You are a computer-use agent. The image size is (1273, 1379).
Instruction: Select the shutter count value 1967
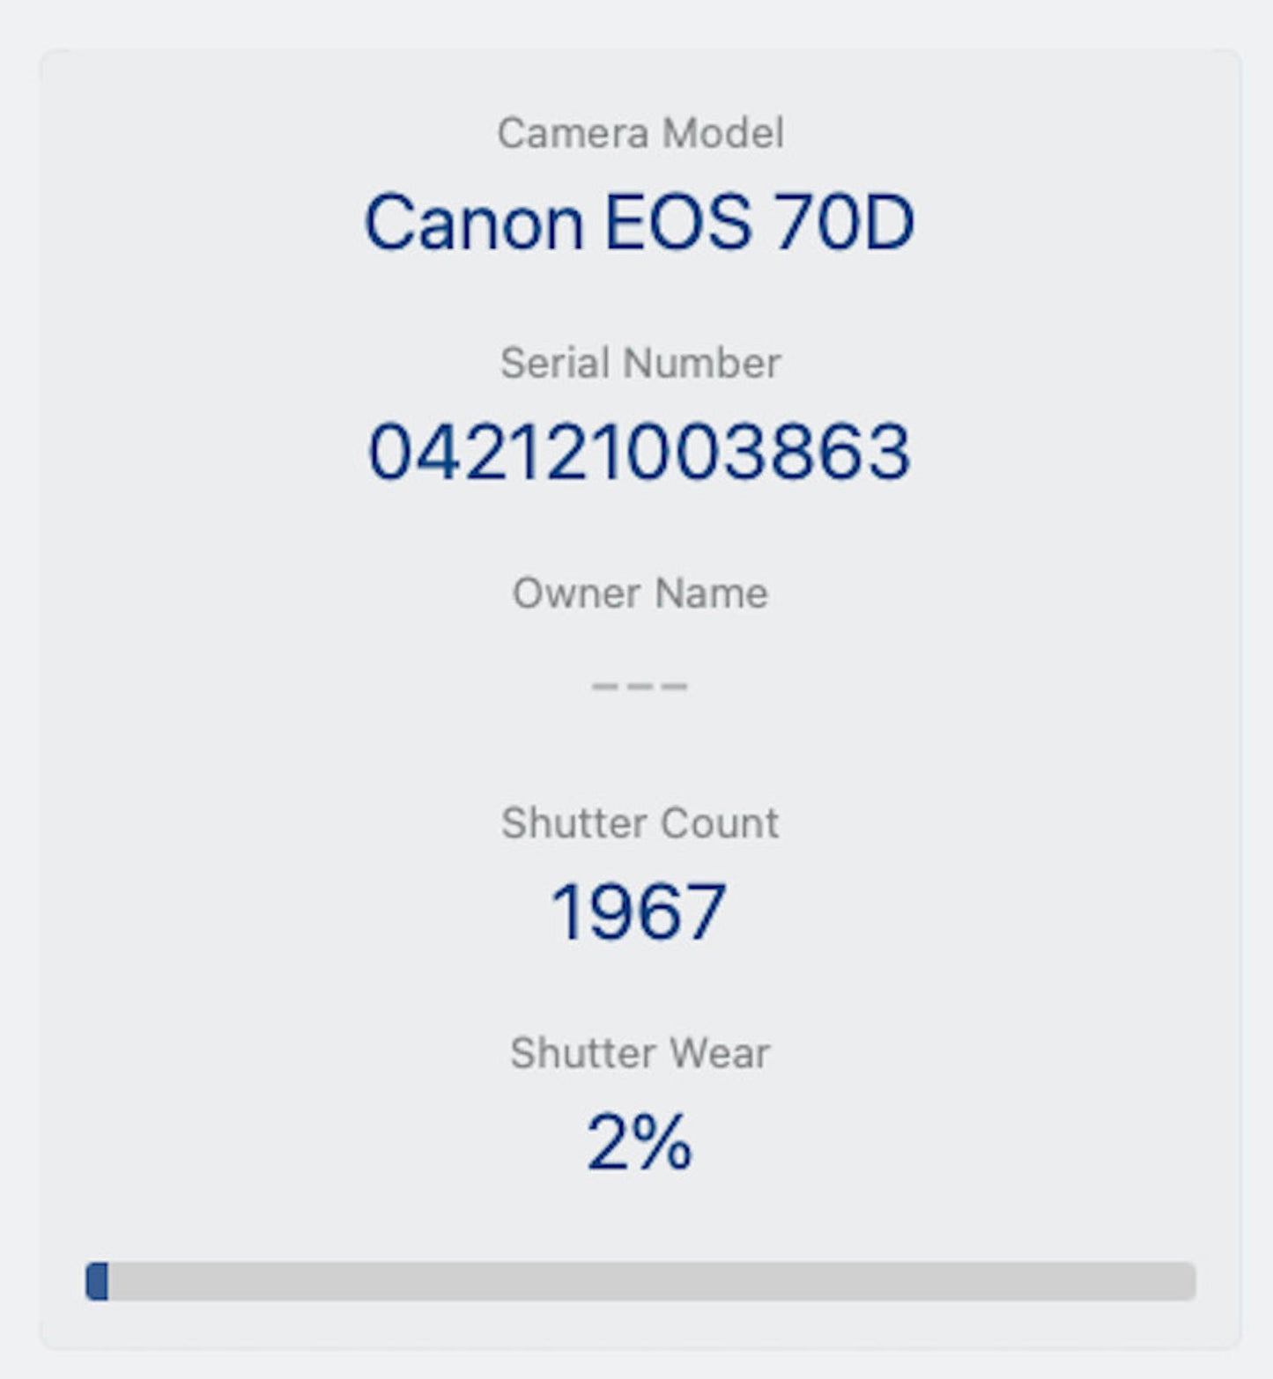639,912
